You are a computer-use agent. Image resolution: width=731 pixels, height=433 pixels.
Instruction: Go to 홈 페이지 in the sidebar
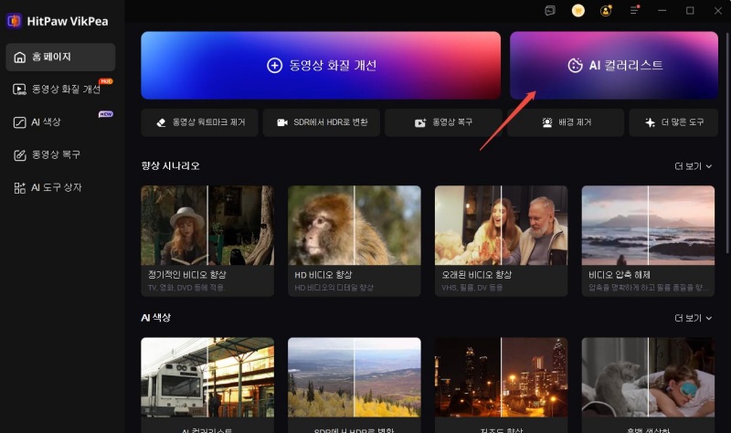pyautogui.click(x=60, y=57)
